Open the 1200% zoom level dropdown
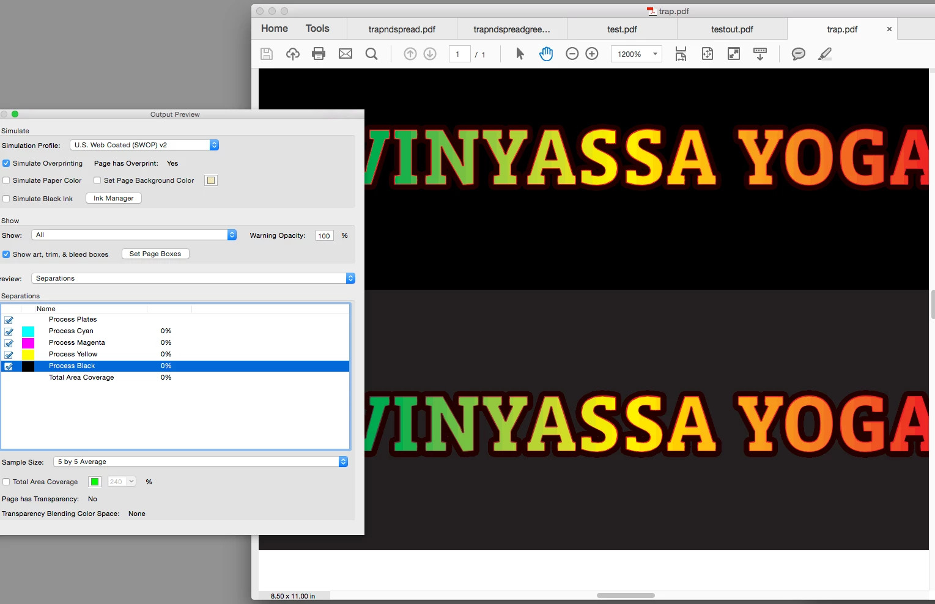Screen dimensions: 935x604 coord(636,54)
